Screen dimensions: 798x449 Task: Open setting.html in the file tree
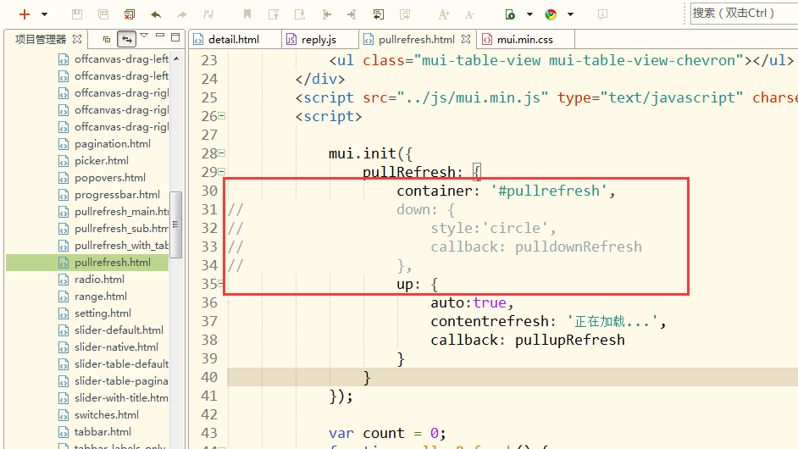pyautogui.click(x=103, y=313)
